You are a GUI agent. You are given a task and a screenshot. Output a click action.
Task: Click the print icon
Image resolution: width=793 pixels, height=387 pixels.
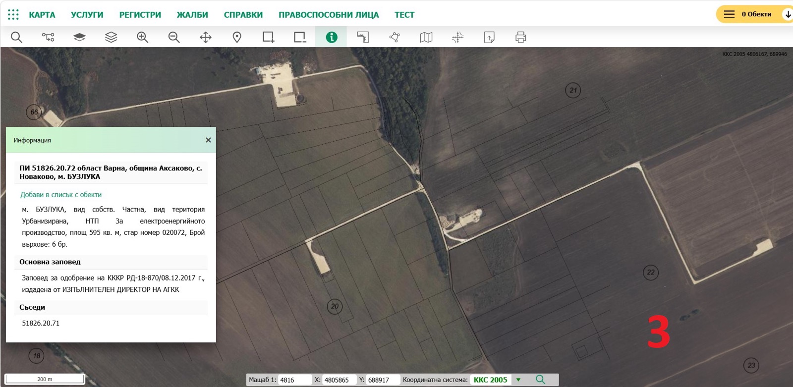tap(520, 37)
